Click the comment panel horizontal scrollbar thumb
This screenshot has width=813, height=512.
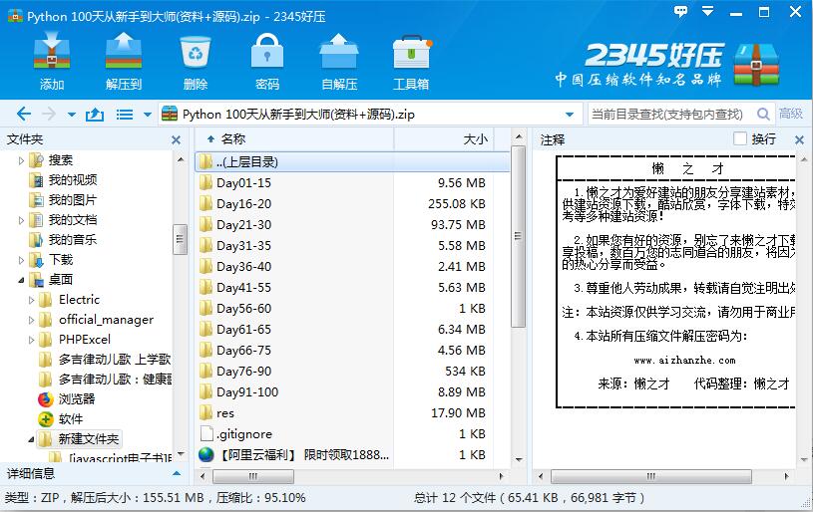(x=651, y=476)
